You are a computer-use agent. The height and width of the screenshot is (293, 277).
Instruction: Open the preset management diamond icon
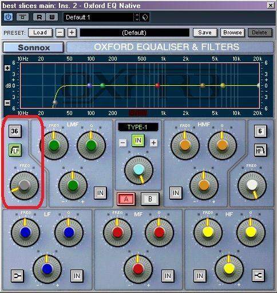(x=145, y=17)
